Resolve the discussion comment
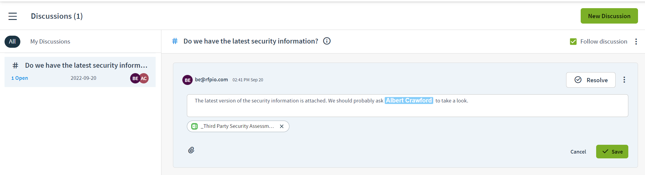The image size is (645, 175). click(591, 80)
